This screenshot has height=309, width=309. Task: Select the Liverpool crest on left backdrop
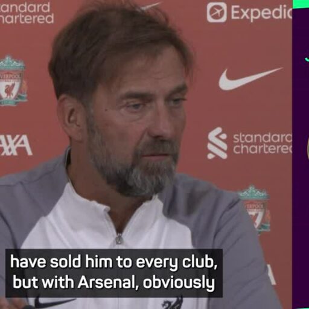click(13, 80)
